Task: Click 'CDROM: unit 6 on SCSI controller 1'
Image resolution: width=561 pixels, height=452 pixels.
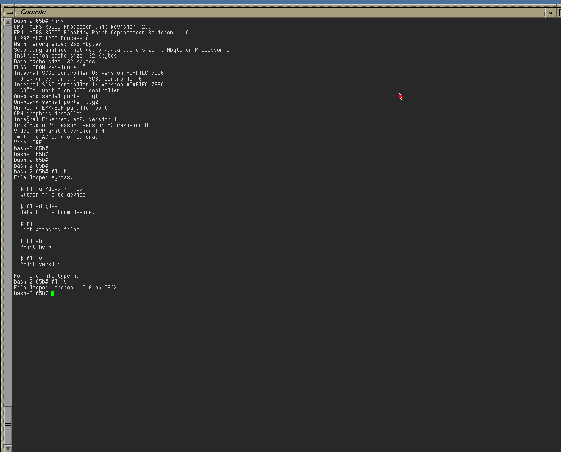Action: (x=73, y=90)
